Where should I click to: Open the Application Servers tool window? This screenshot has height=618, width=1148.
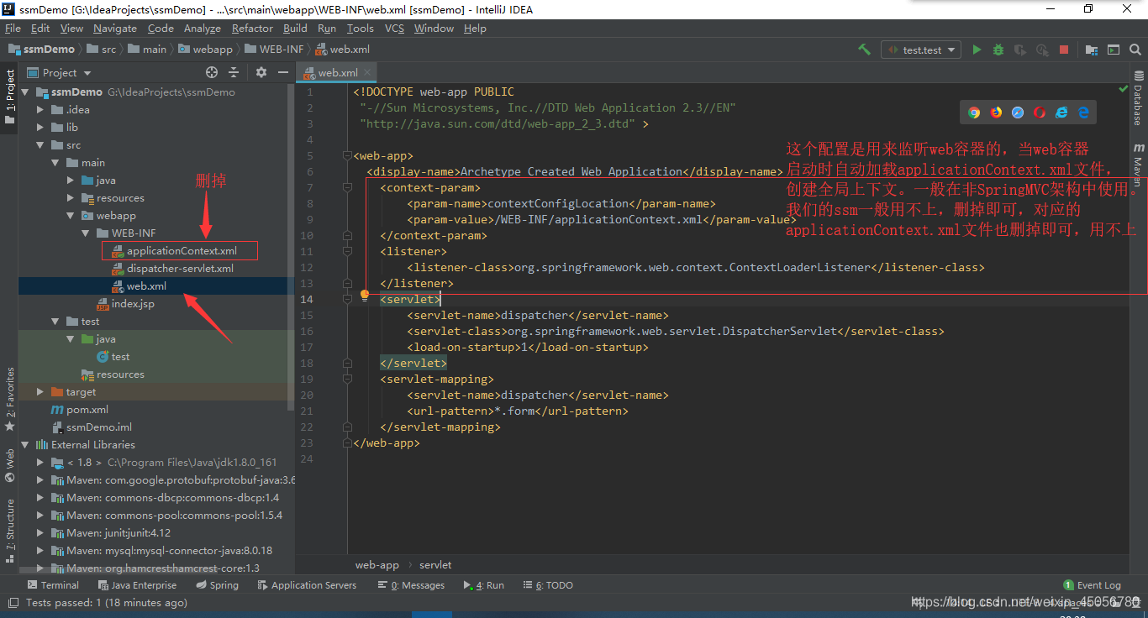point(307,585)
